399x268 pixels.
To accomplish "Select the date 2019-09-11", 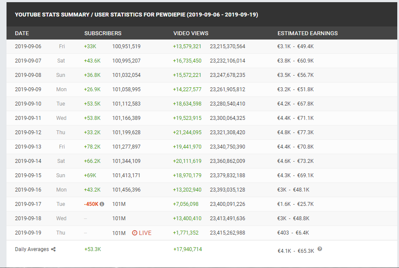I will 28,118.
